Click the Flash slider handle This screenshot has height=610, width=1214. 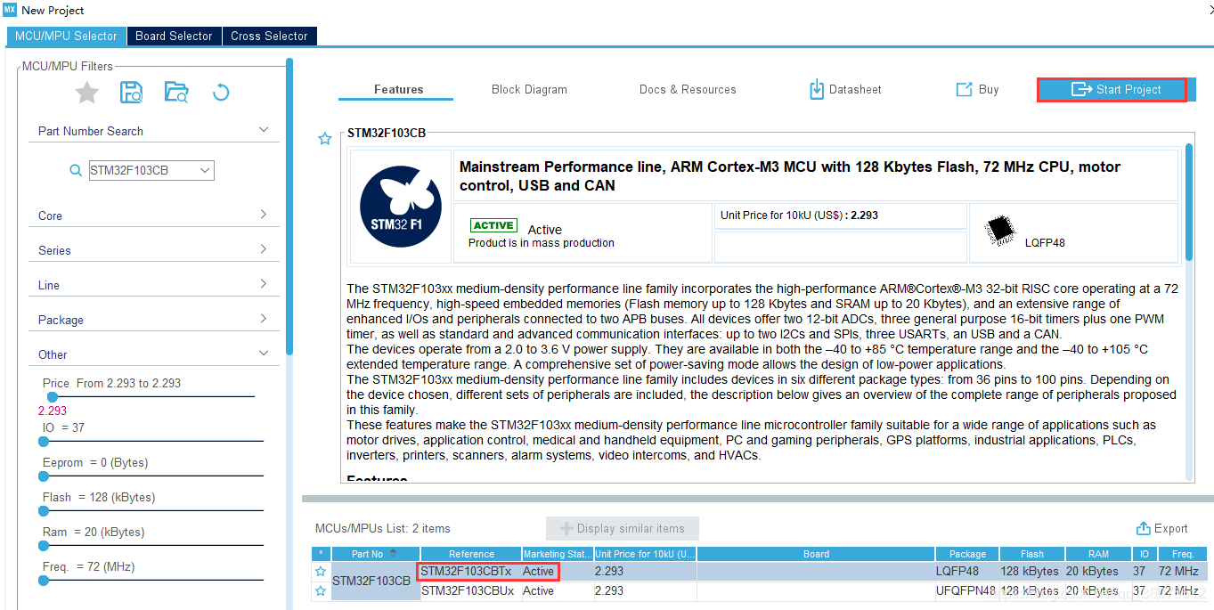(44, 510)
